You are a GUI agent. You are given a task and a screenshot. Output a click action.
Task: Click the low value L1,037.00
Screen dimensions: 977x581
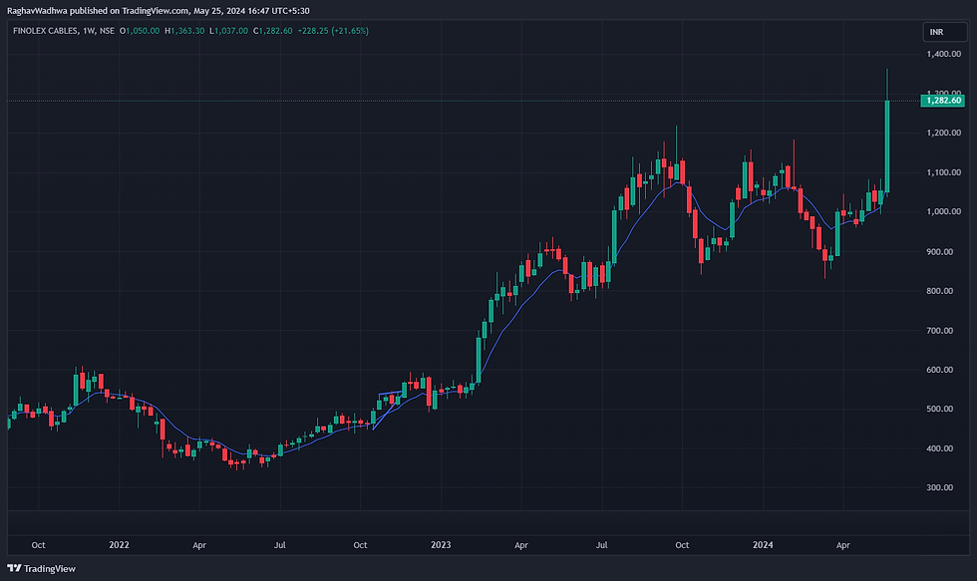point(228,31)
